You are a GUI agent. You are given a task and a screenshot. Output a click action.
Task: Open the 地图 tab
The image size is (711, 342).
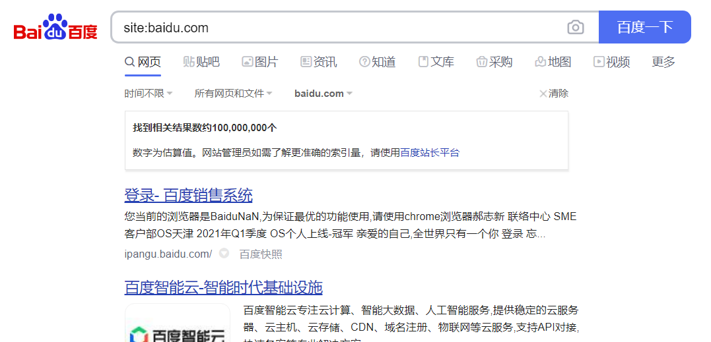point(553,61)
